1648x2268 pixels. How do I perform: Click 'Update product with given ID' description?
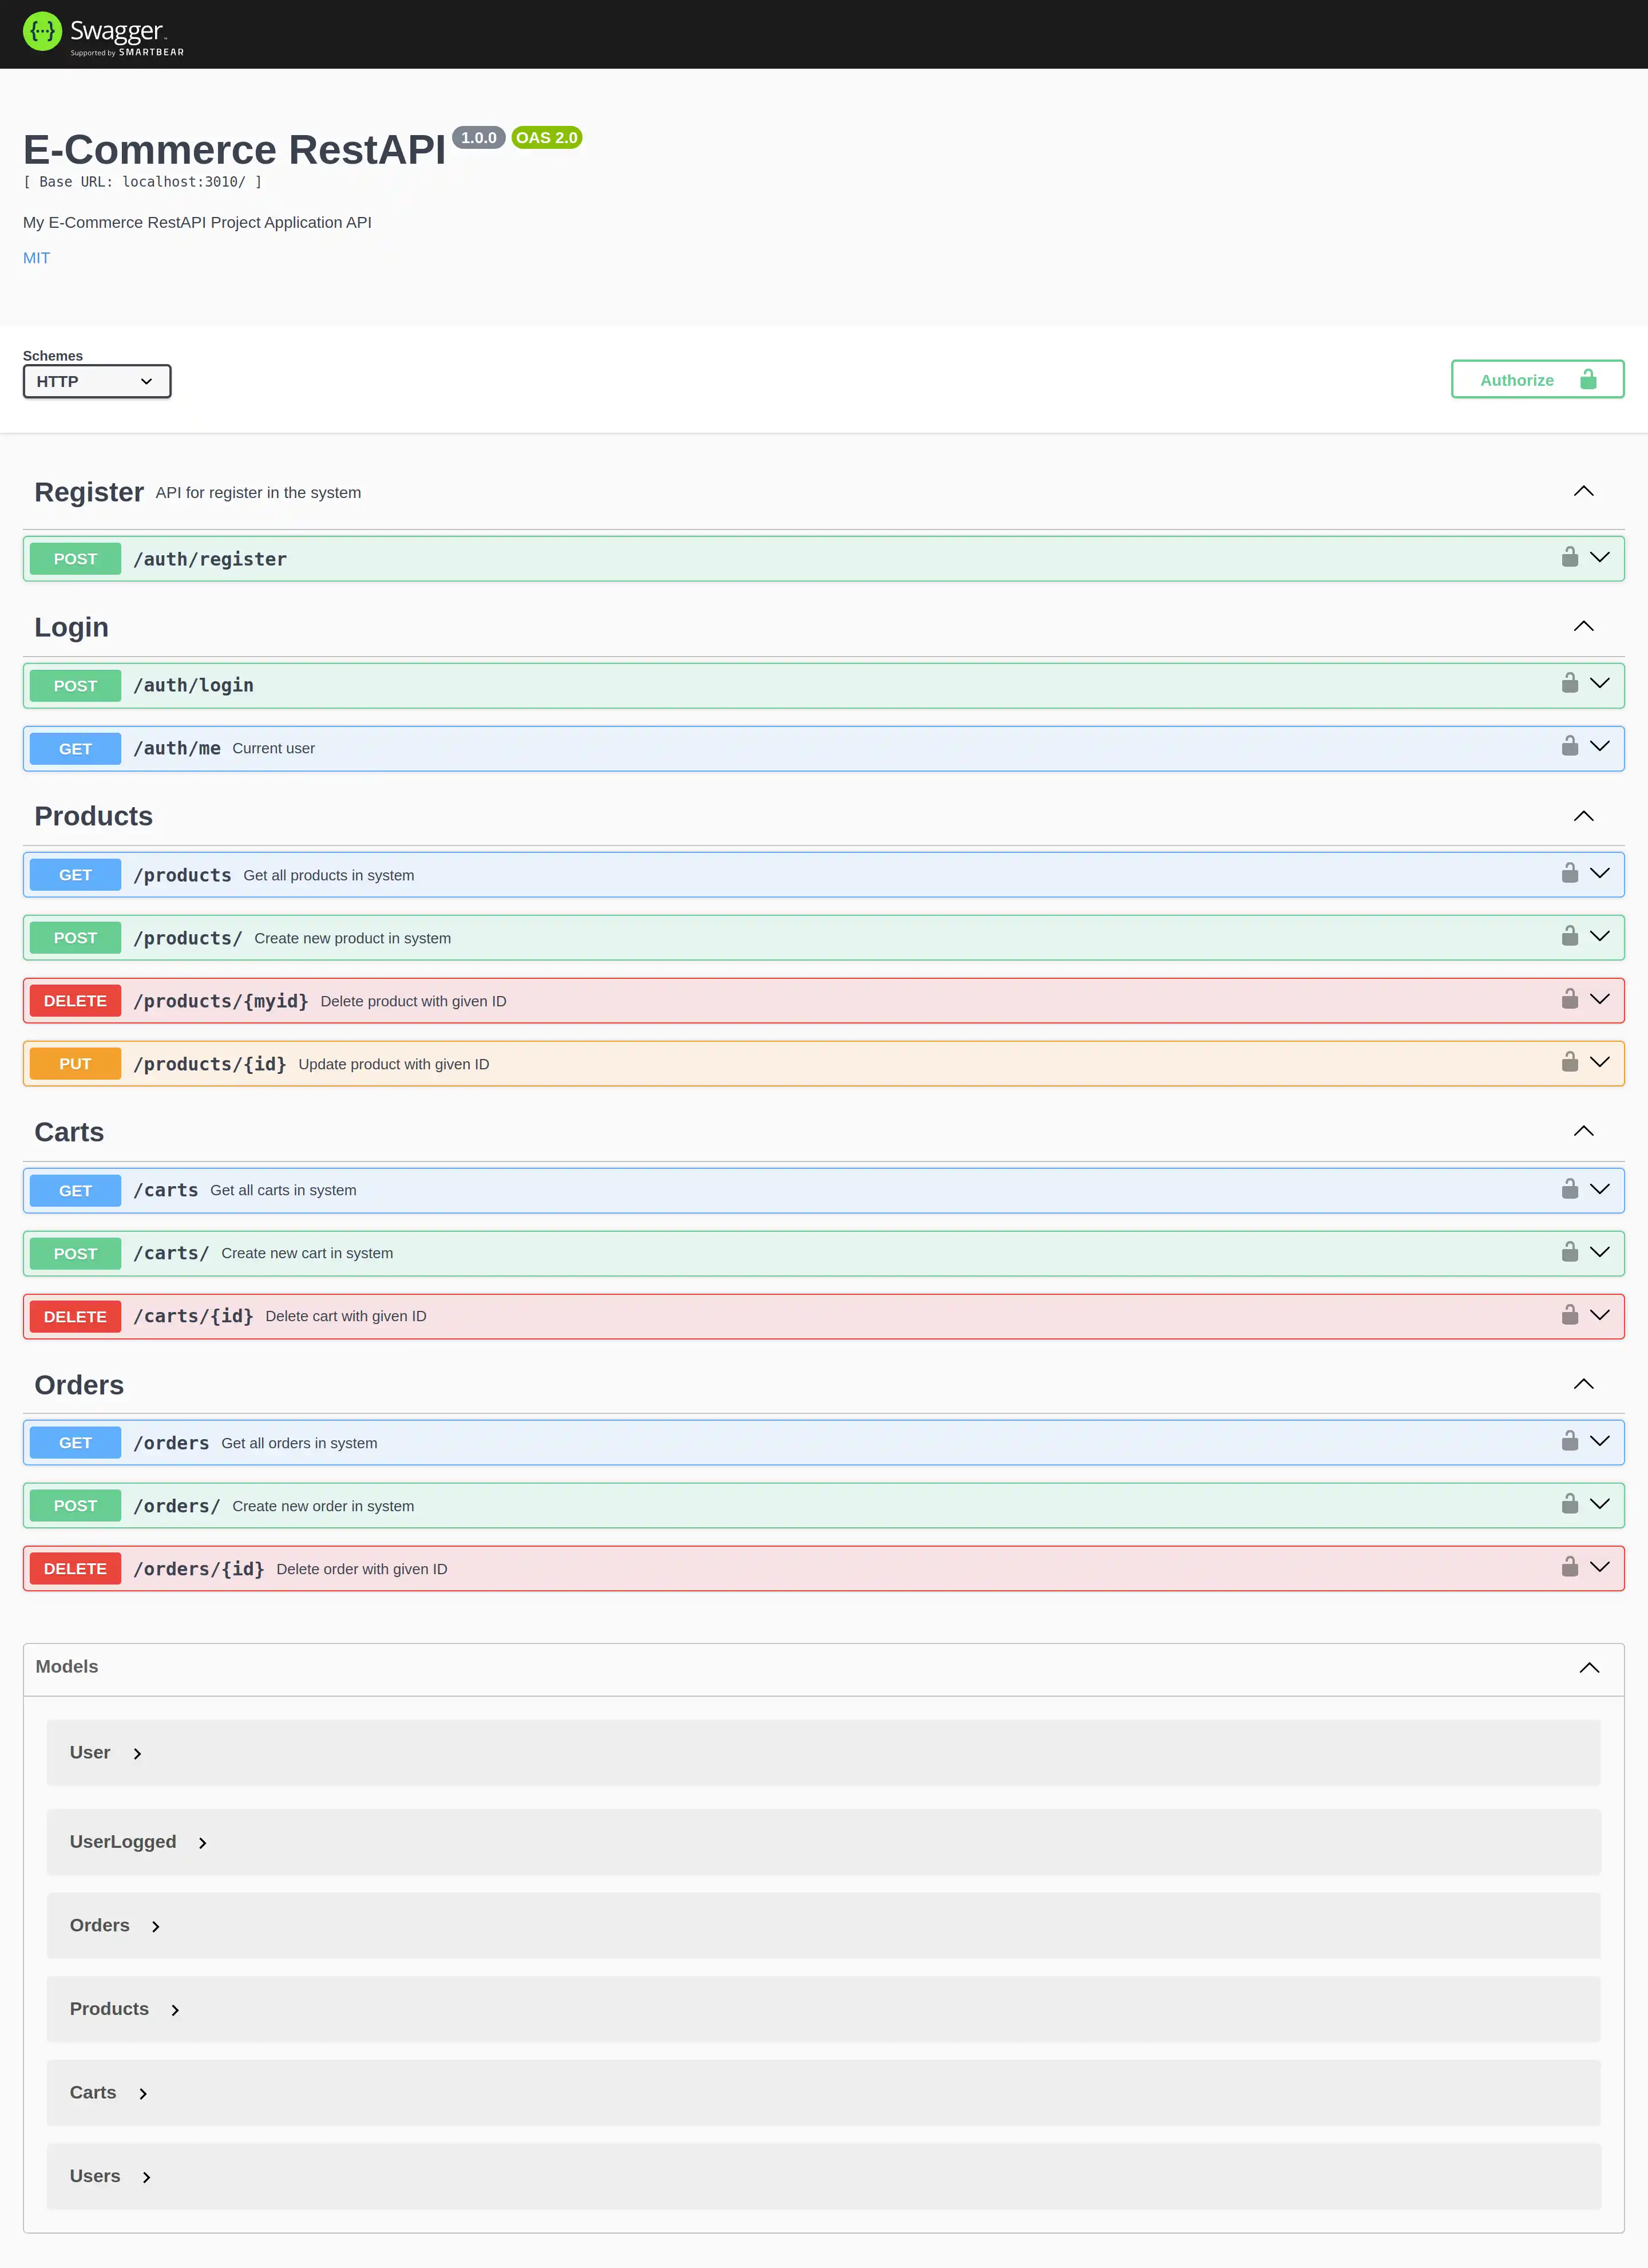click(x=394, y=1064)
